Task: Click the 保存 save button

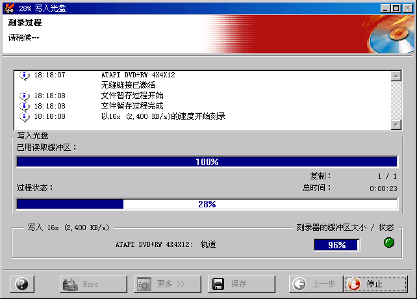Action: pyautogui.click(x=242, y=284)
